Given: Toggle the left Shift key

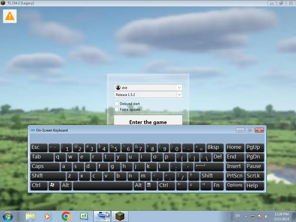Looking at the screenshot, I should (x=48, y=176).
